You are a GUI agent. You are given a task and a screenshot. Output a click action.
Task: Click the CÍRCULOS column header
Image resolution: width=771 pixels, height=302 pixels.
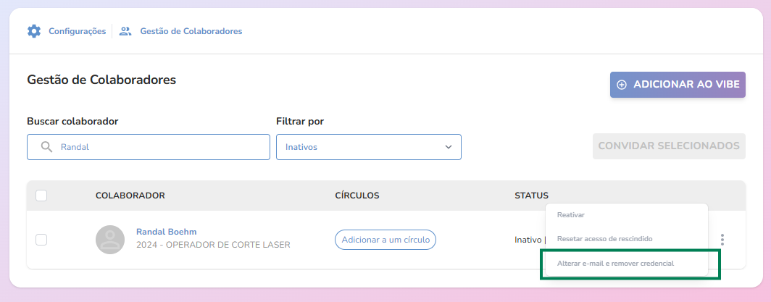tap(357, 196)
